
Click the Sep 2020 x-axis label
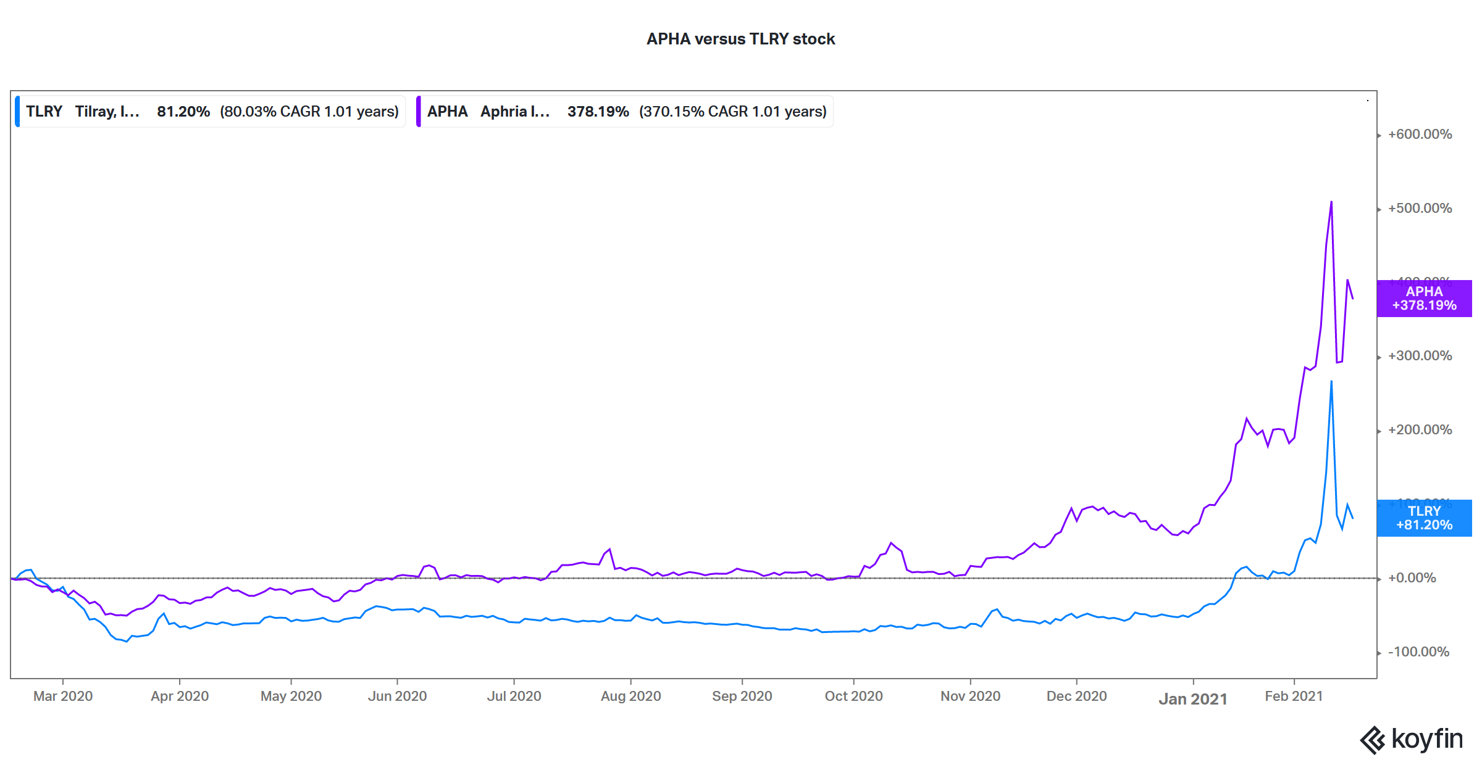click(x=742, y=697)
